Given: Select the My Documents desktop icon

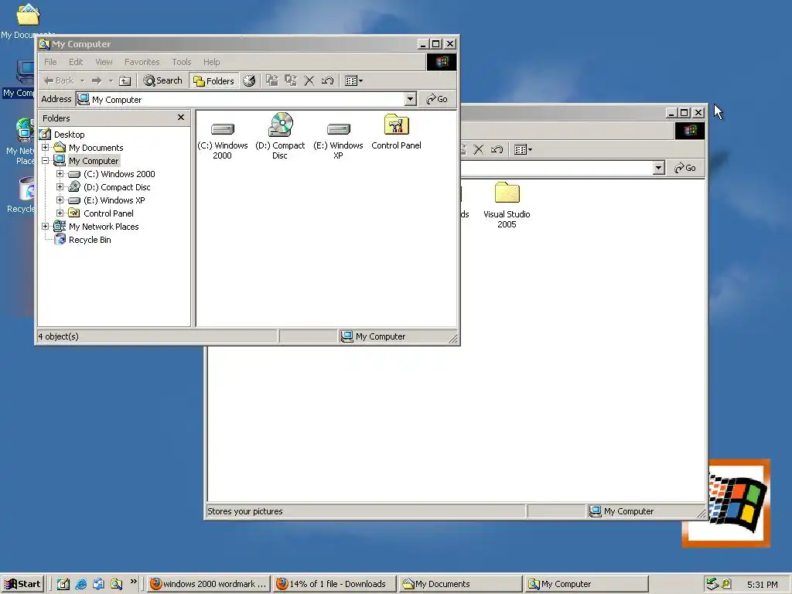Looking at the screenshot, I should [28, 21].
